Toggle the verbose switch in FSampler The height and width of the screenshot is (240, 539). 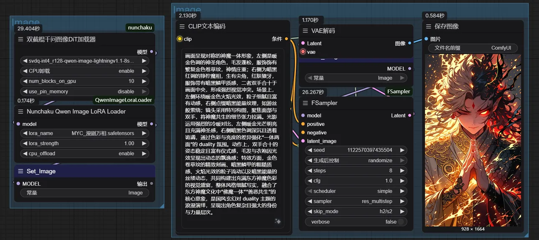pyautogui.click(x=401, y=222)
